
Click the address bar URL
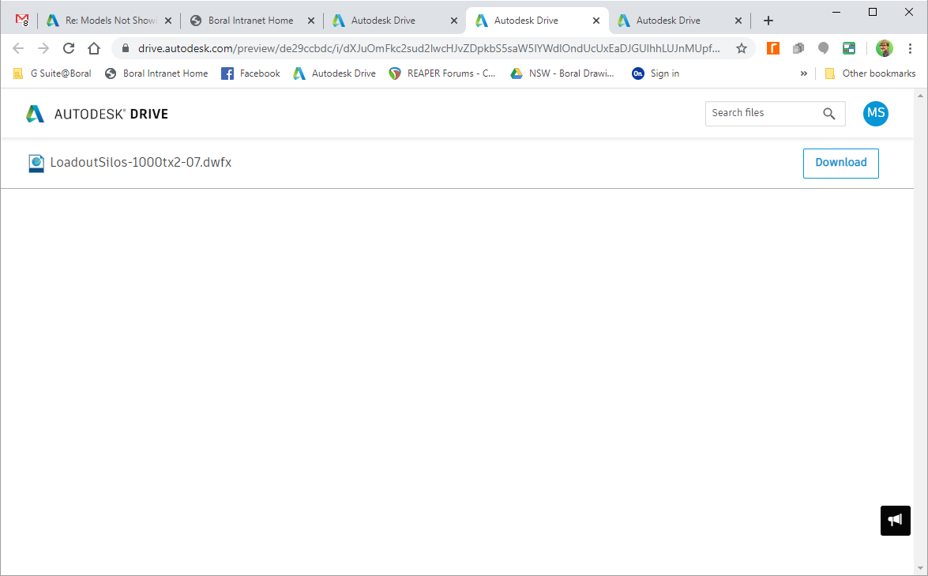(x=429, y=48)
